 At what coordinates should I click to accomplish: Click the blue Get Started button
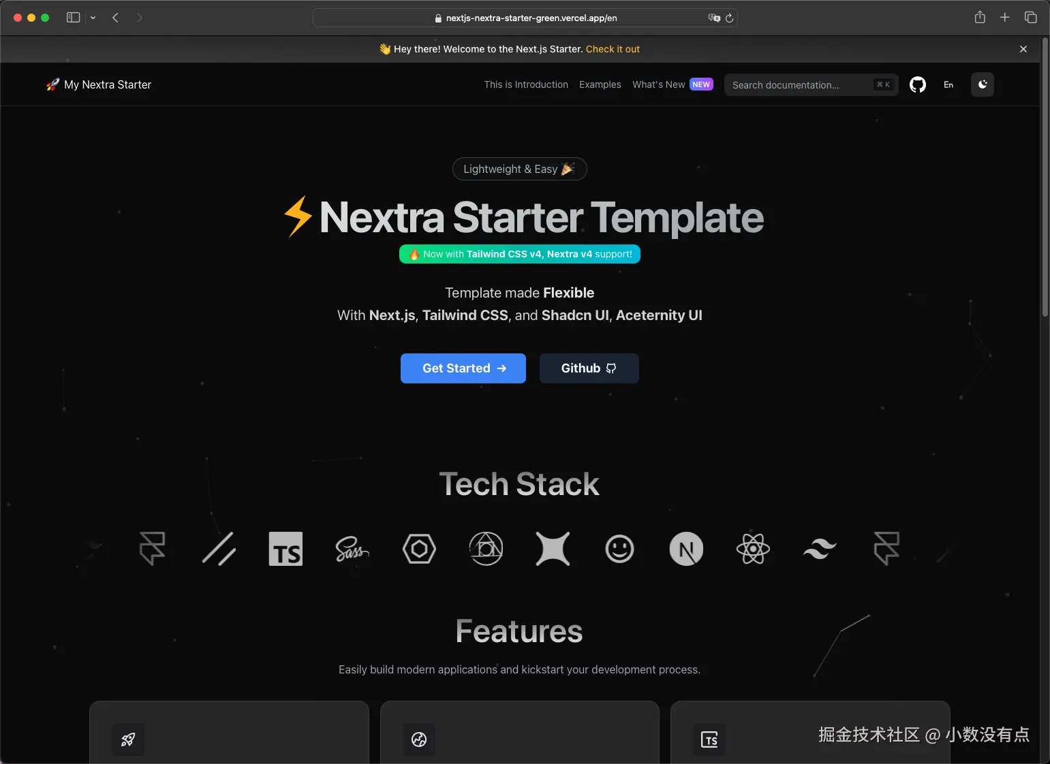tap(463, 368)
